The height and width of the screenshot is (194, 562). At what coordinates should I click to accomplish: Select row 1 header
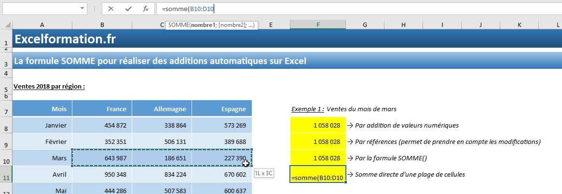pyautogui.click(x=6, y=39)
